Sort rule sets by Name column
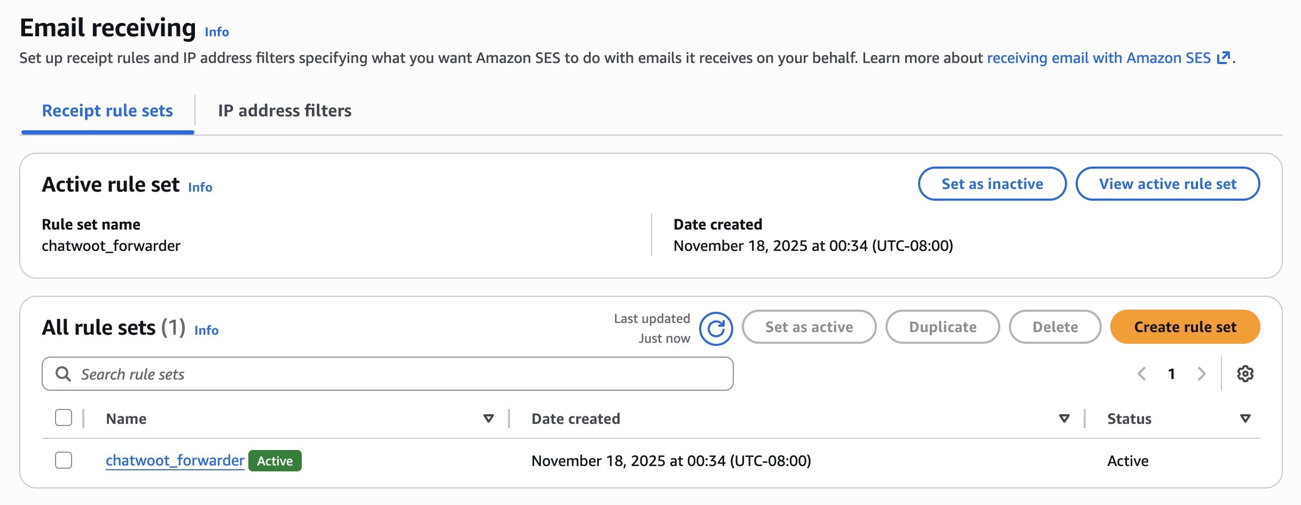 [x=488, y=418]
